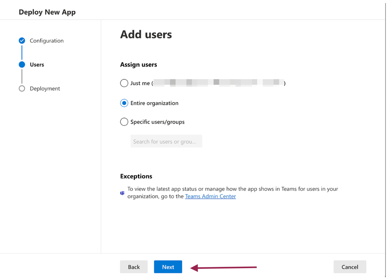The width and height of the screenshot is (387, 279).
Task: Focus the 'Search for users or groups' field
Action: tap(166, 142)
